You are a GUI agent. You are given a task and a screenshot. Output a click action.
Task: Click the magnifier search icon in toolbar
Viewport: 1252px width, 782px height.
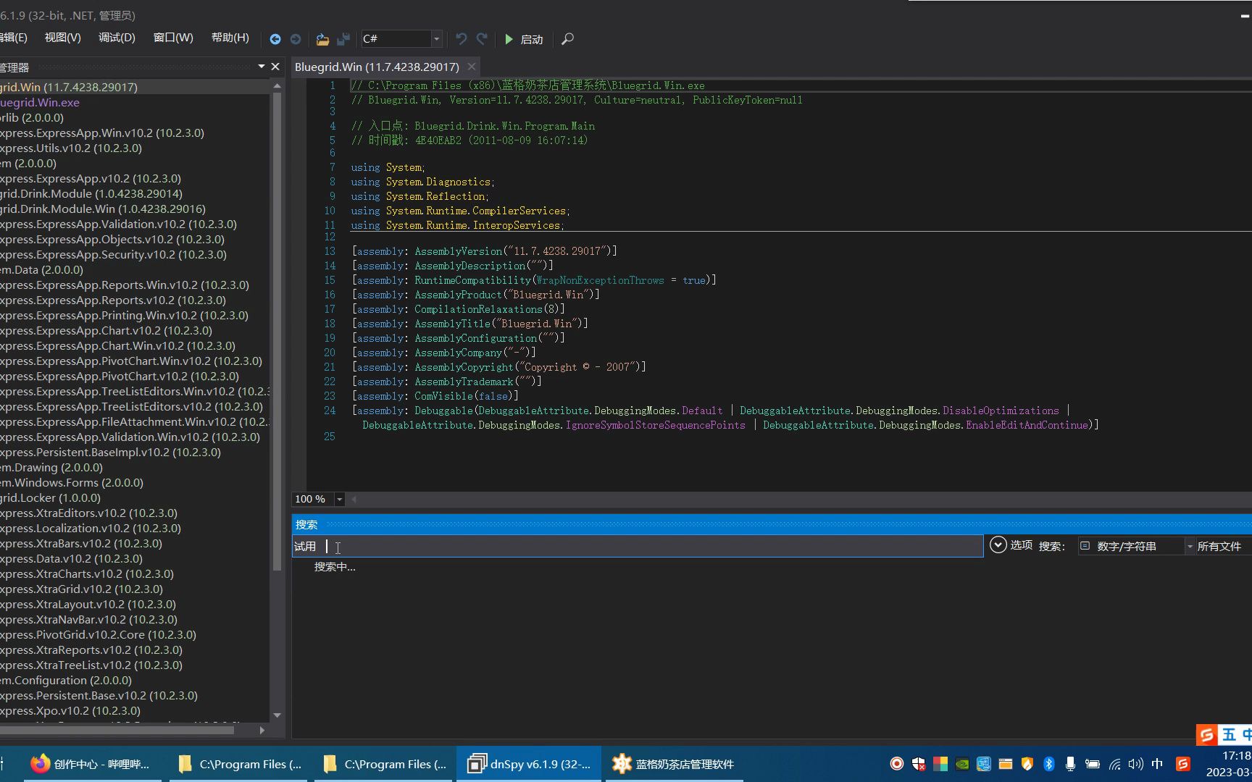[x=568, y=39]
